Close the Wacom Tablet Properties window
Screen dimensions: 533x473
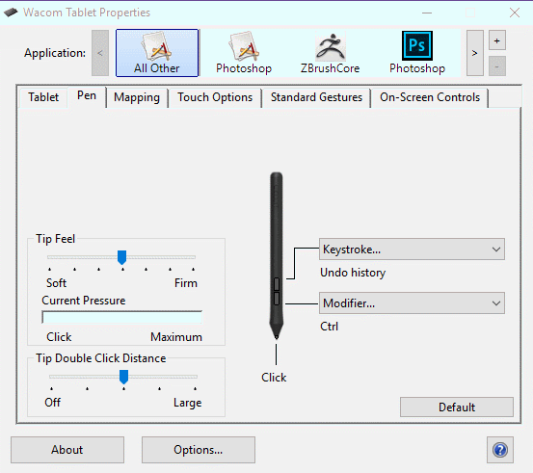(515, 13)
